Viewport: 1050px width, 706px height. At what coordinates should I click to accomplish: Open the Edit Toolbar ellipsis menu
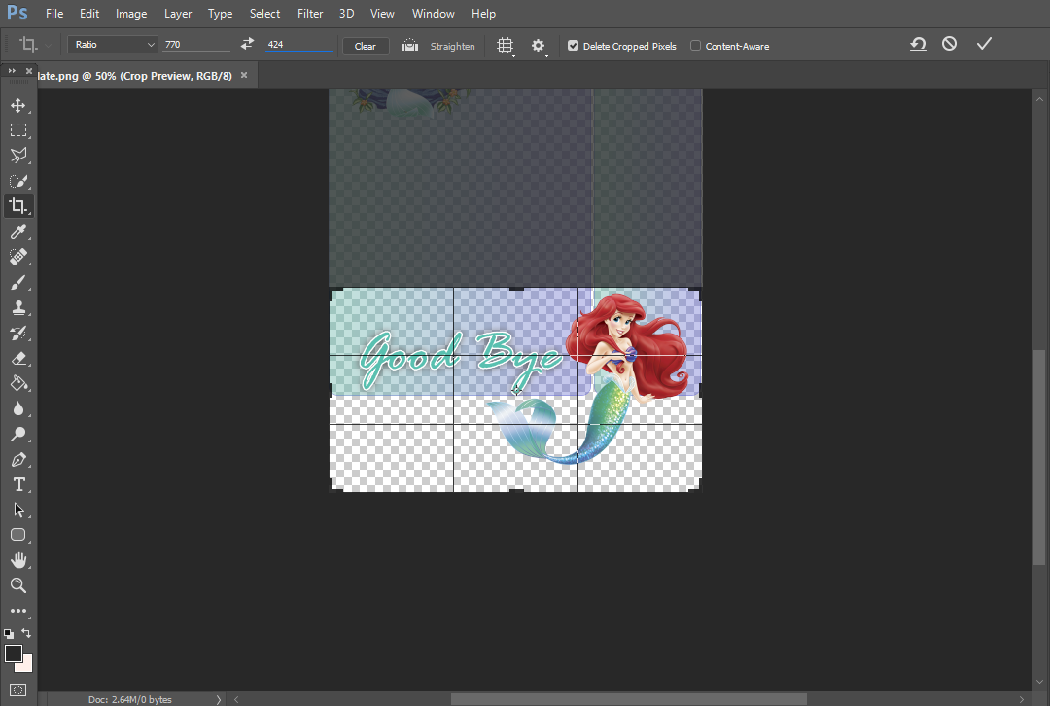click(18, 611)
